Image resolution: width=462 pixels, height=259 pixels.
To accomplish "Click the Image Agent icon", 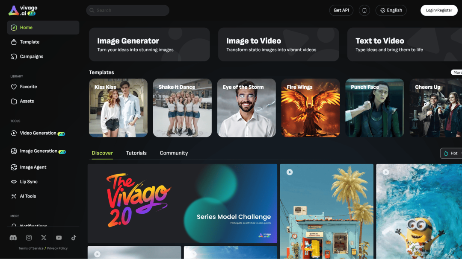I will (14, 167).
